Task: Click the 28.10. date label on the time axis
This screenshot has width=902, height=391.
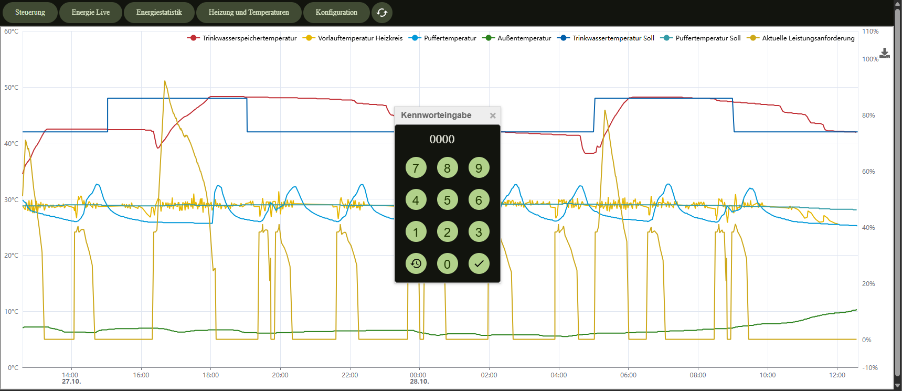Action: [419, 382]
